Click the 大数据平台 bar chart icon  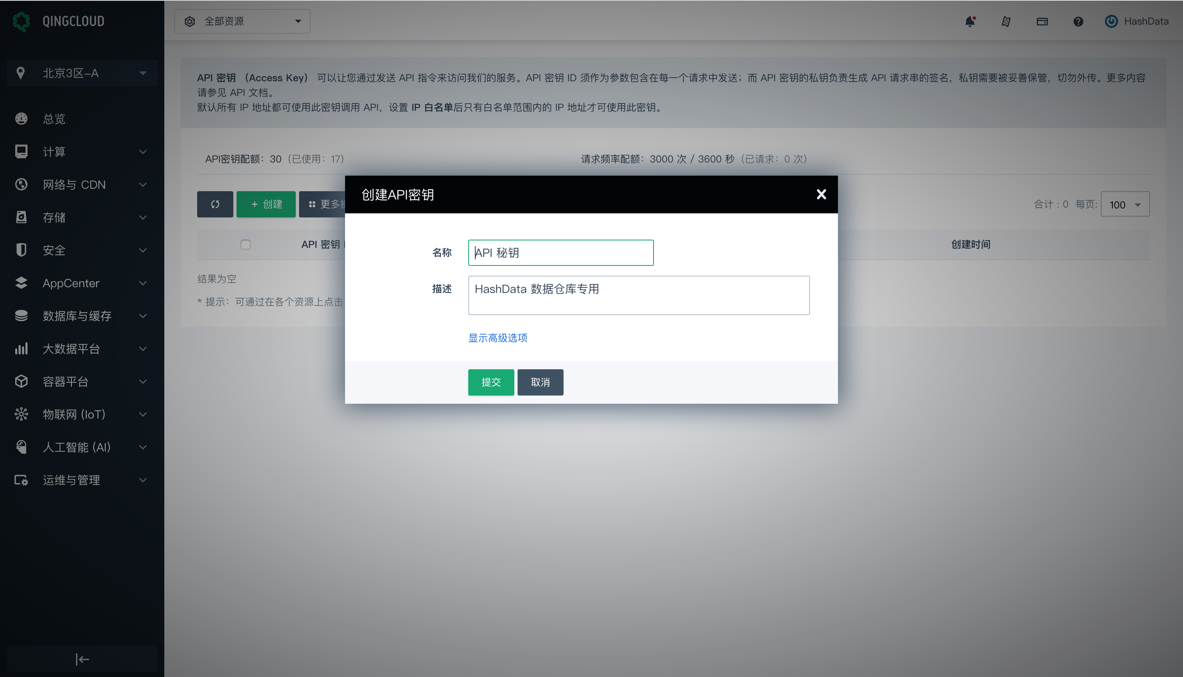21,349
